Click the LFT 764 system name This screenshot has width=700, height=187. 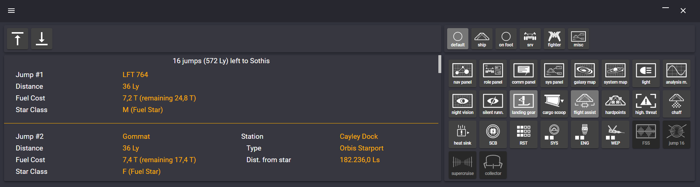tap(135, 75)
